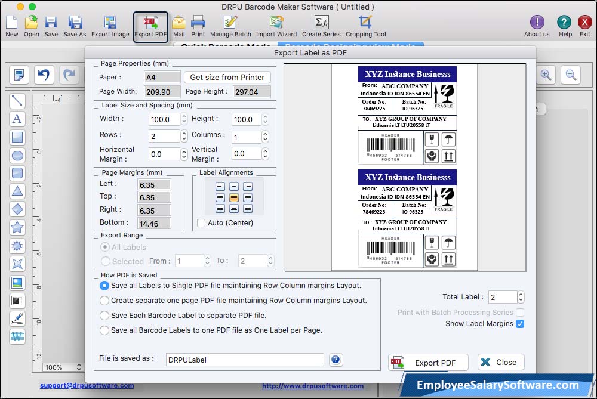The image size is (597, 399).
Task: Open the www.drpusoftware.com link
Action: [x=313, y=386]
